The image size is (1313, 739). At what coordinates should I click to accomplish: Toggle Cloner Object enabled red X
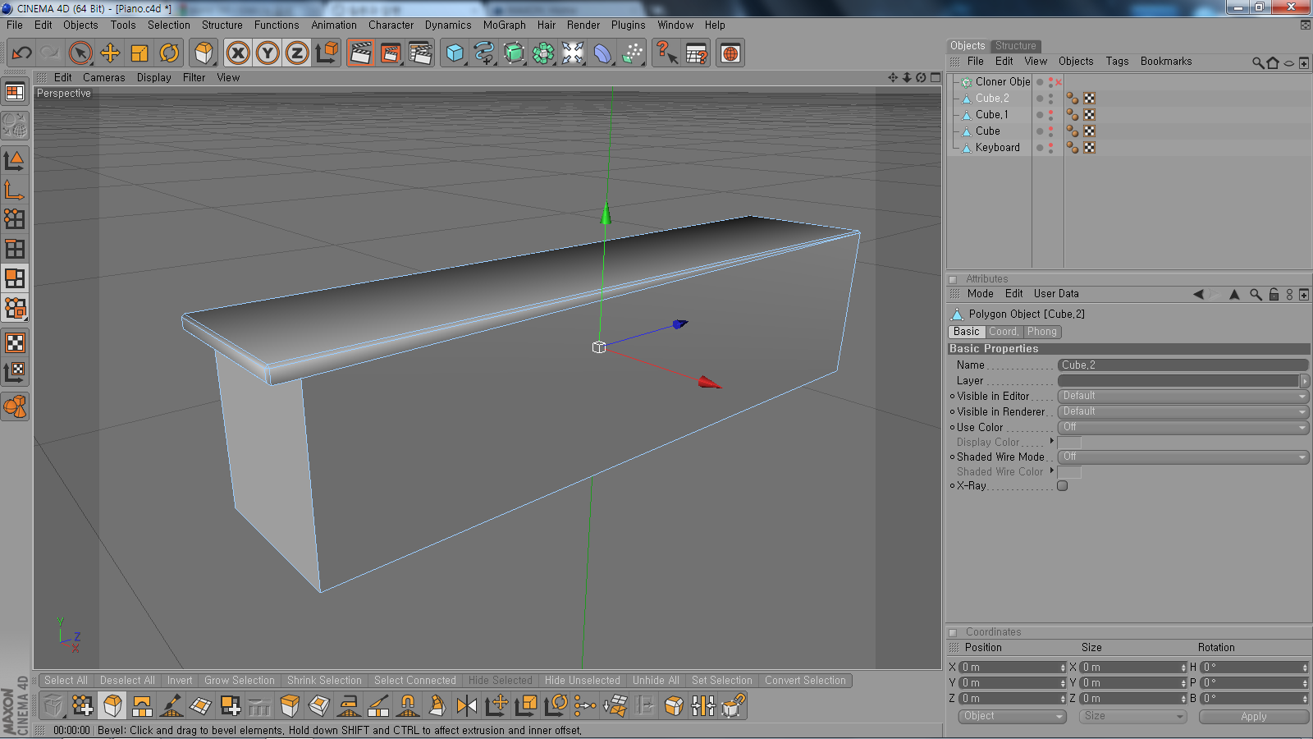(x=1059, y=82)
